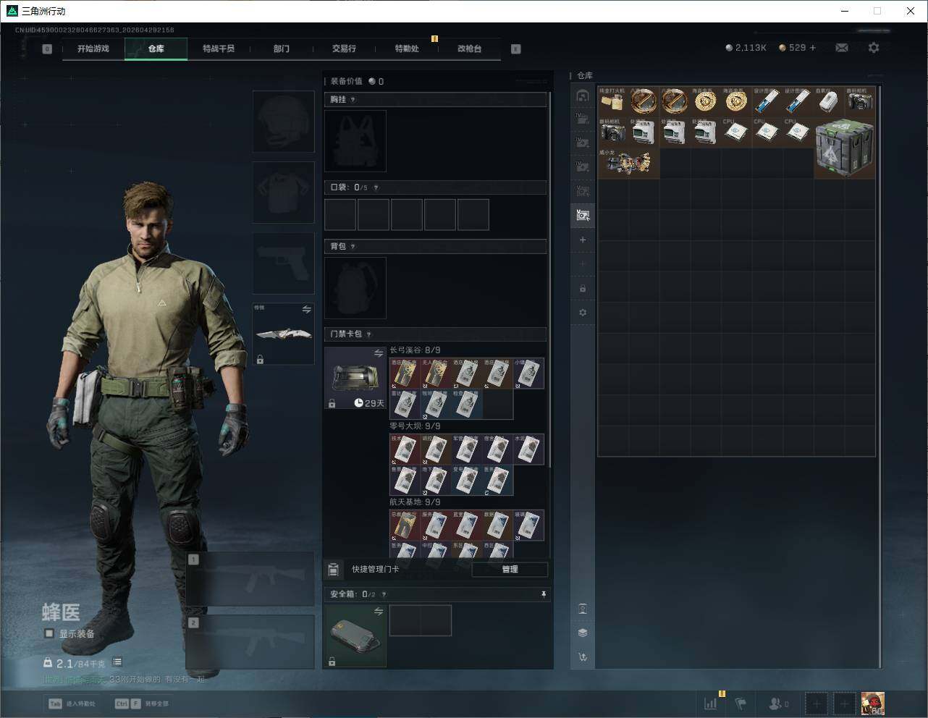
Task: Show help for 安全箱 section
Action: point(384,594)
